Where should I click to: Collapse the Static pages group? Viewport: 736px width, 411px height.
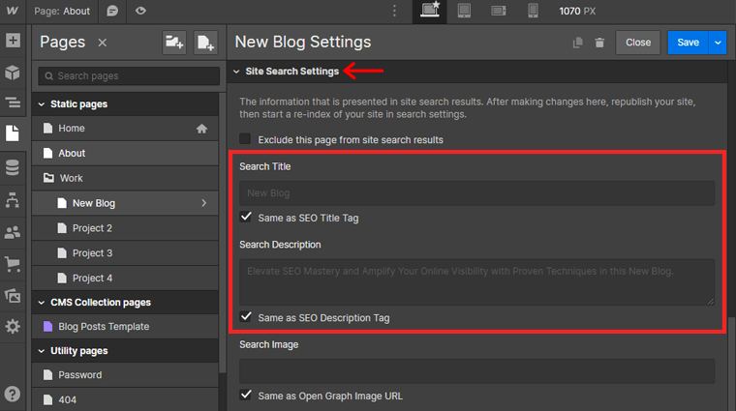(42, 103)
